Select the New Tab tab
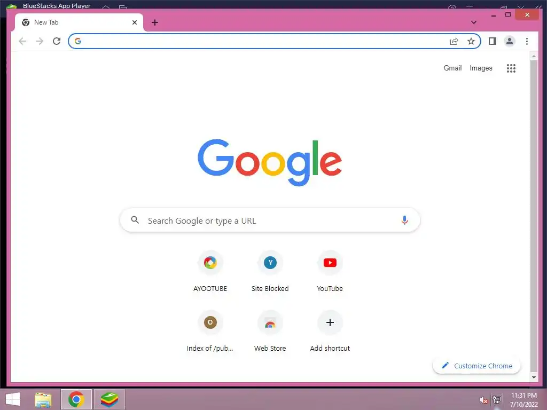Image resolution: width=547 pixels, height=410 pixels. click(79, 22)
